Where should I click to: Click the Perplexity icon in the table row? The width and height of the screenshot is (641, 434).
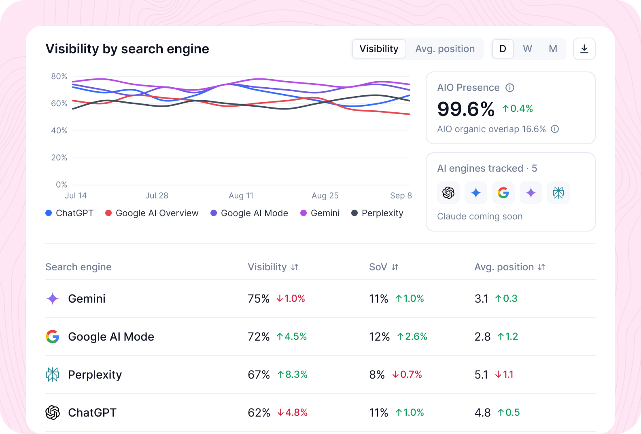53,375
